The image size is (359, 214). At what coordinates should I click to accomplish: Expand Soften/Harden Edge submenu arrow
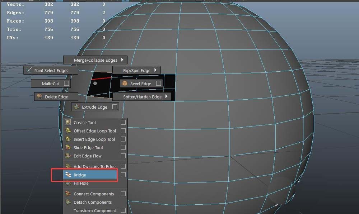(167, 96)
